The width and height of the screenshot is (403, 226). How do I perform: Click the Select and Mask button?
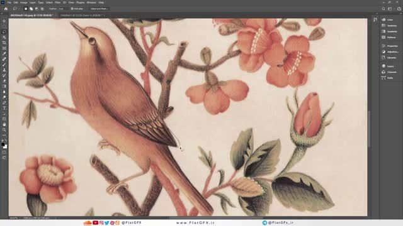tap(99, 9)
